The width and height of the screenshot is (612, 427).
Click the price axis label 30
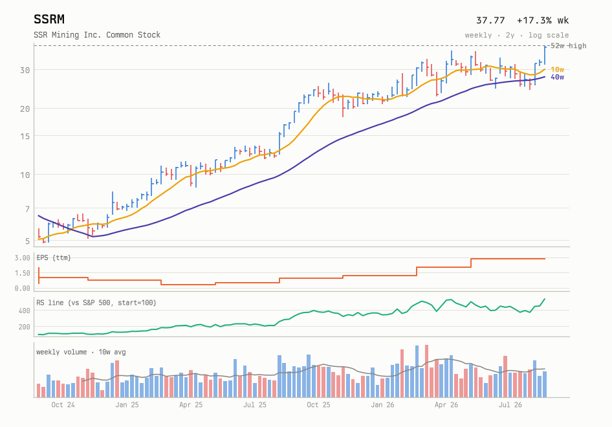(x=25, y=71)
